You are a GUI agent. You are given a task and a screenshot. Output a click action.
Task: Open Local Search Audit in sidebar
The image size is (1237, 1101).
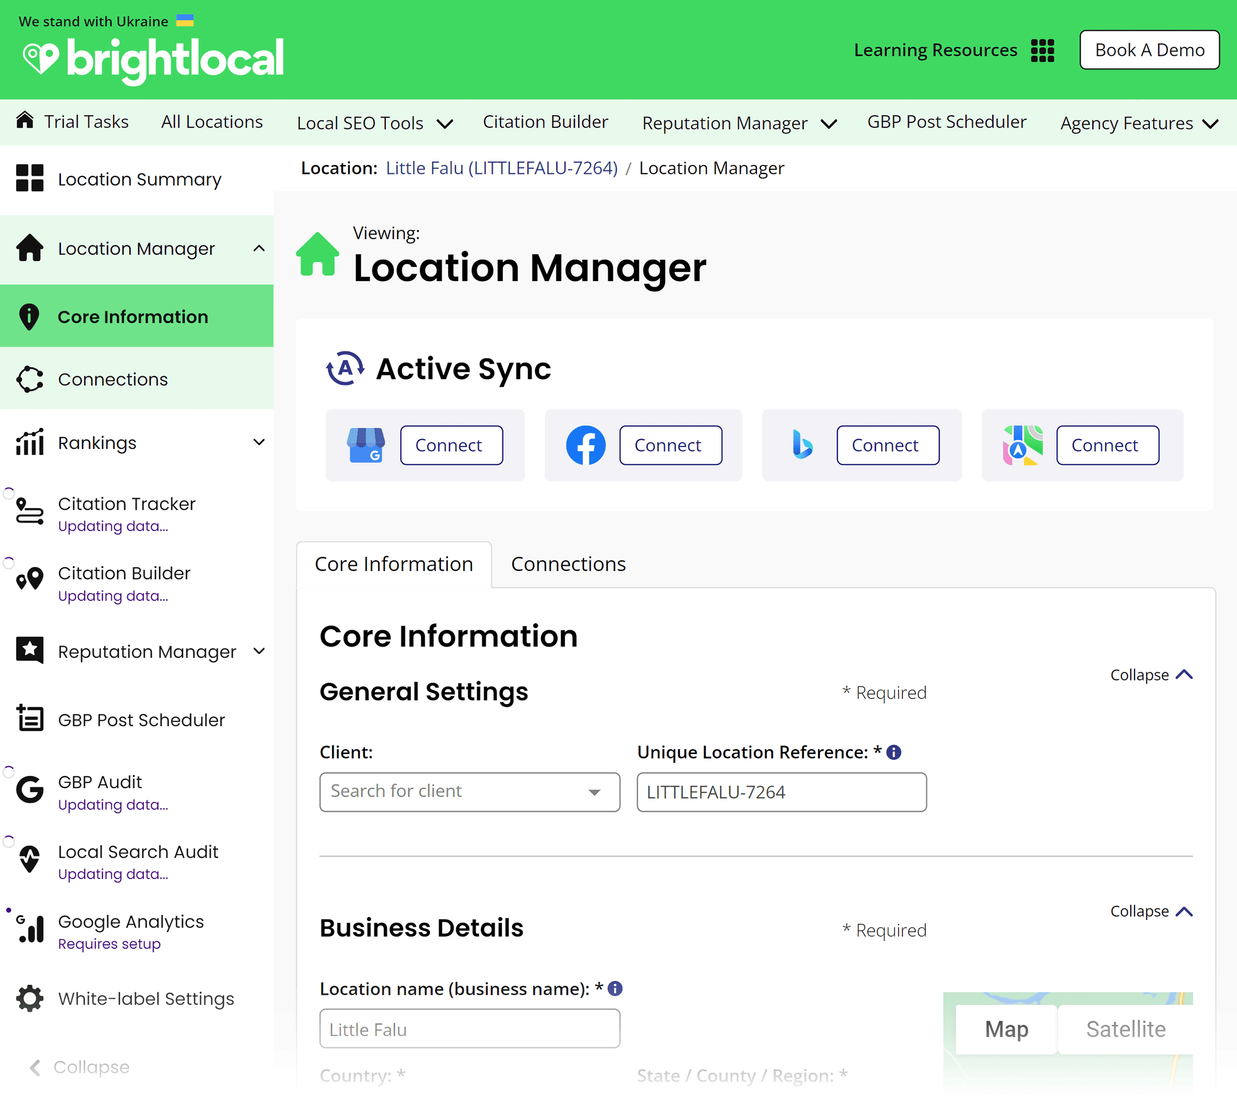137,860
